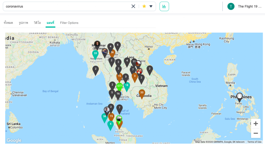Select the dark 4 marker in Laos
The height and width of the screenshot is (146, 265).
click(x=127, y=62)
